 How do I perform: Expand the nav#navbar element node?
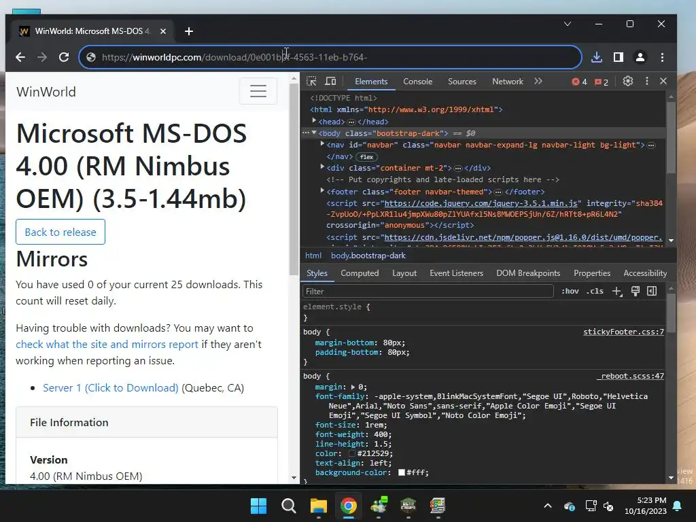click(x=322, y=144)
